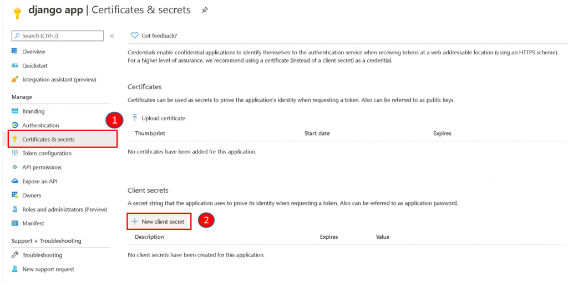Click the Overview icon in the sidebar
The height and width of the screenshot is (288, 568).
(15, 52)
